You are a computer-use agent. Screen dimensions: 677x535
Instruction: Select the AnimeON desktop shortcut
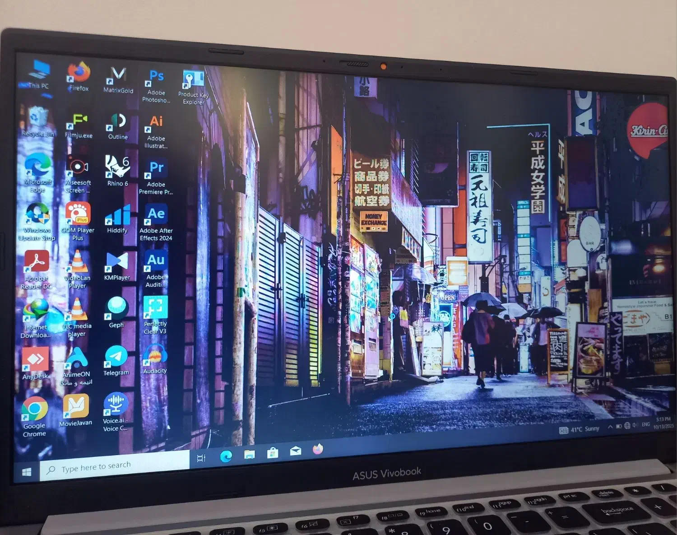[76, 366]
